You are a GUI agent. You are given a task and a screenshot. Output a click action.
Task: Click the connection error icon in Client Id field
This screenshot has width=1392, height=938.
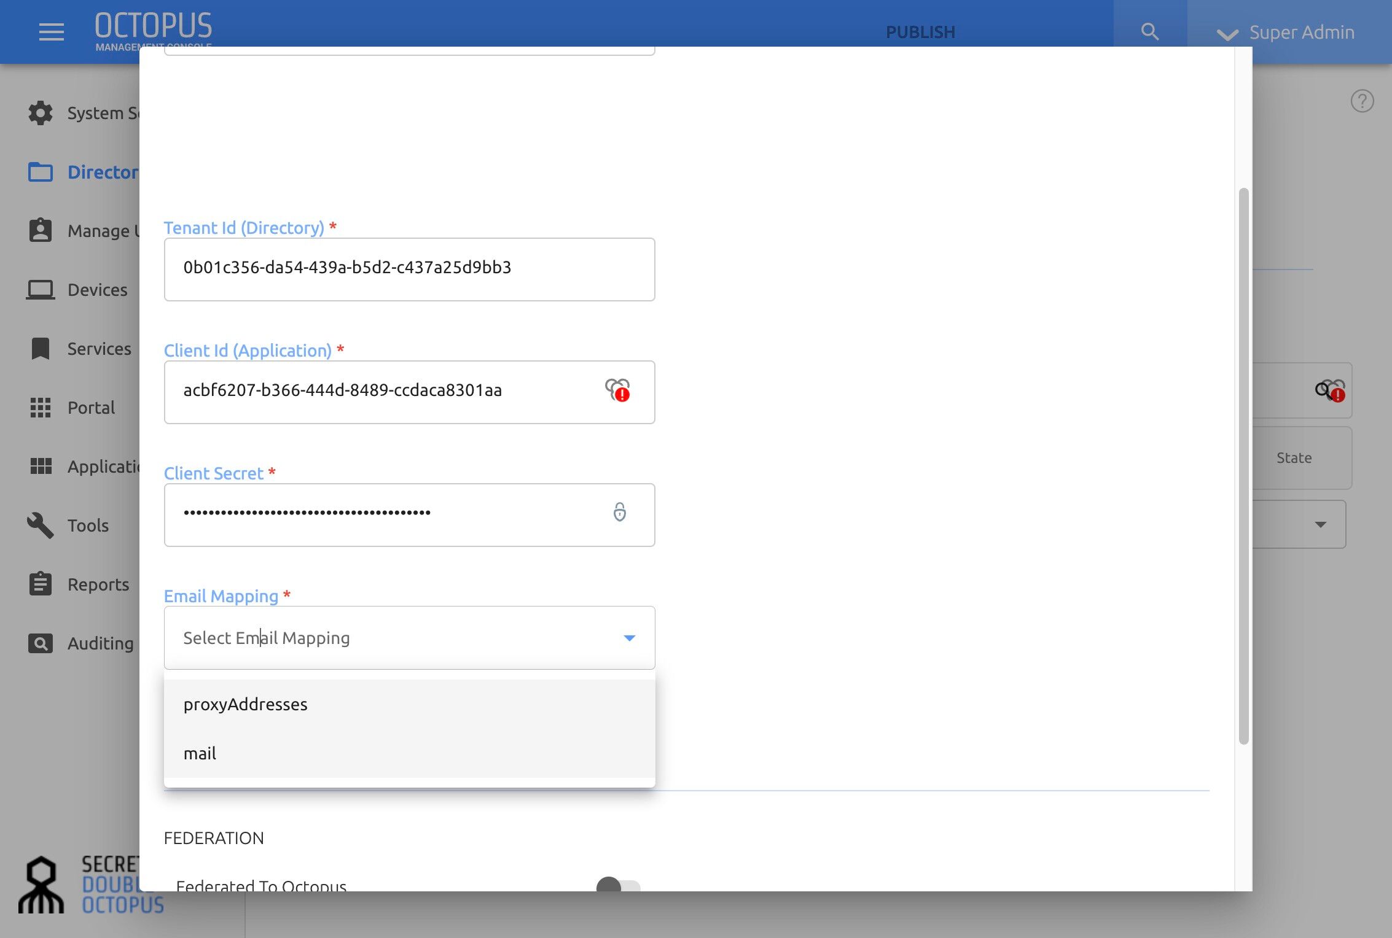[x=618, y=390]
